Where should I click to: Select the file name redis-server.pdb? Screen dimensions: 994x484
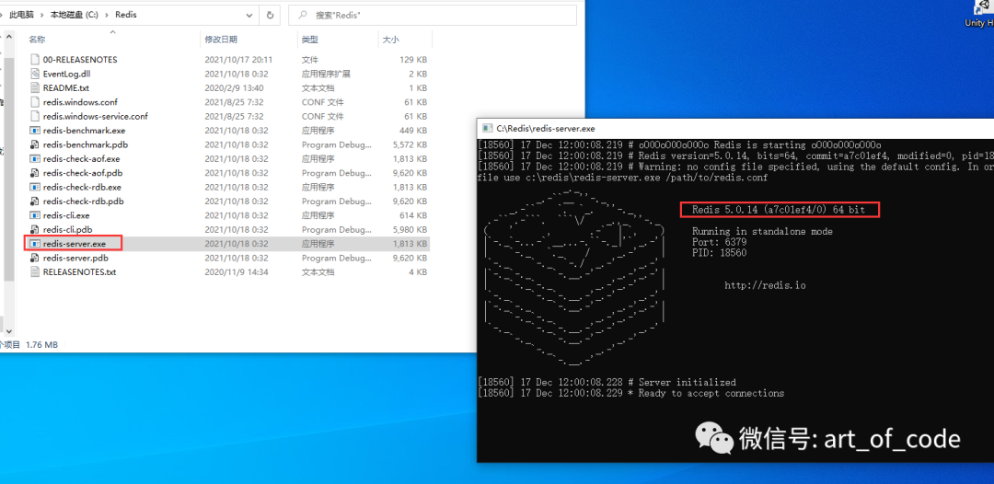pos(75,258)
